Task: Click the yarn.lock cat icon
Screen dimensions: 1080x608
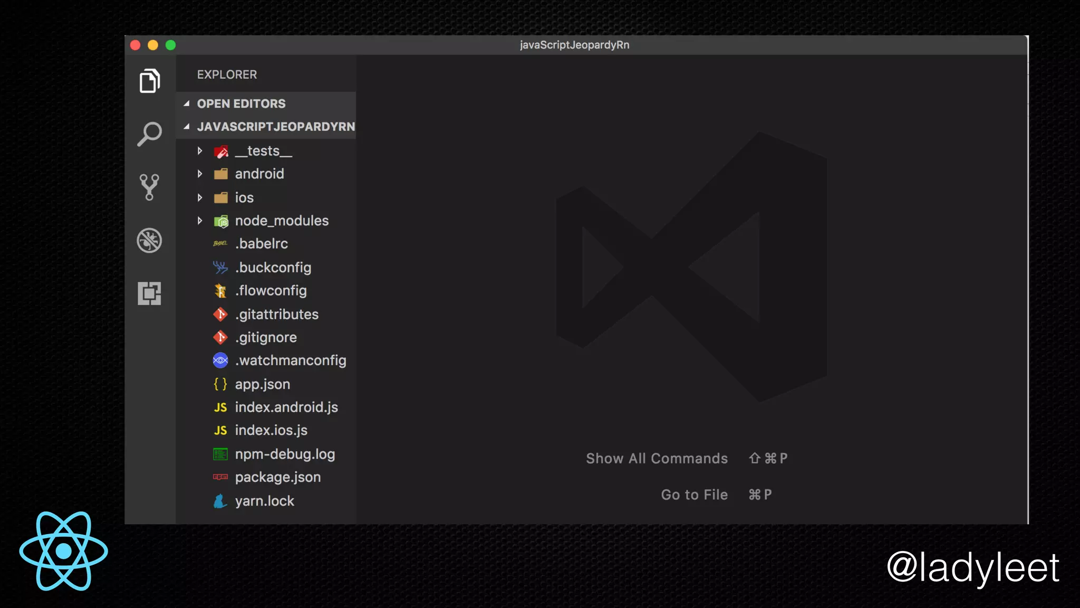Action: tap(220, 501)
